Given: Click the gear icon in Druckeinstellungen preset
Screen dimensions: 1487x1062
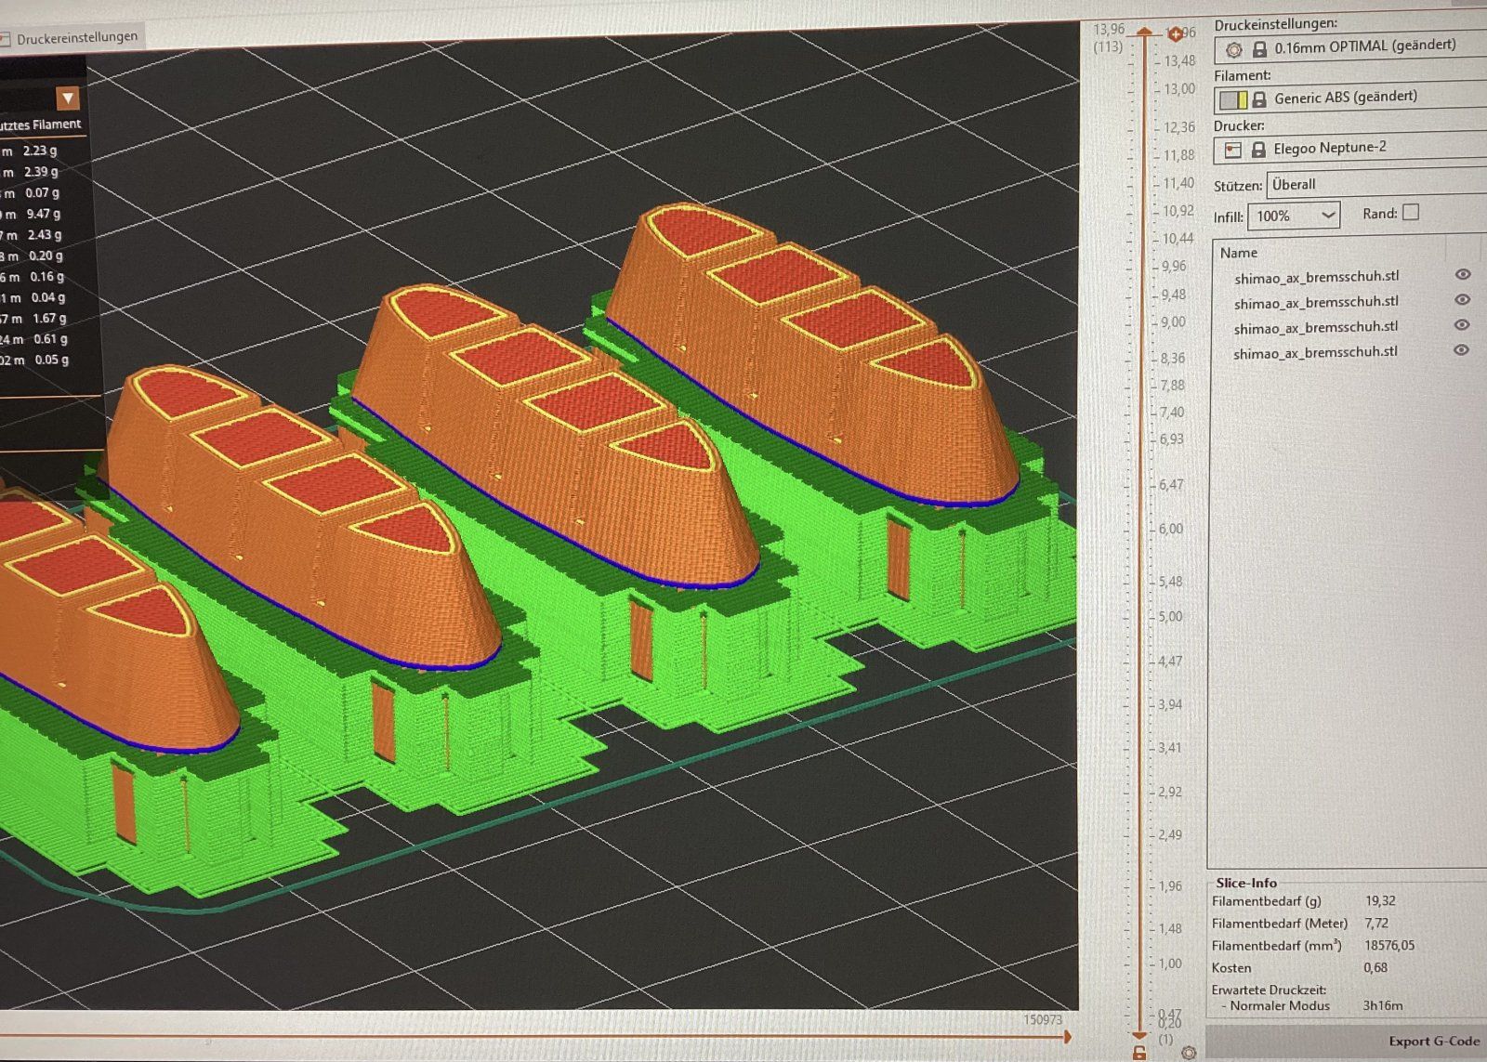Looking at the screenshot, I should coord(1233,49).
